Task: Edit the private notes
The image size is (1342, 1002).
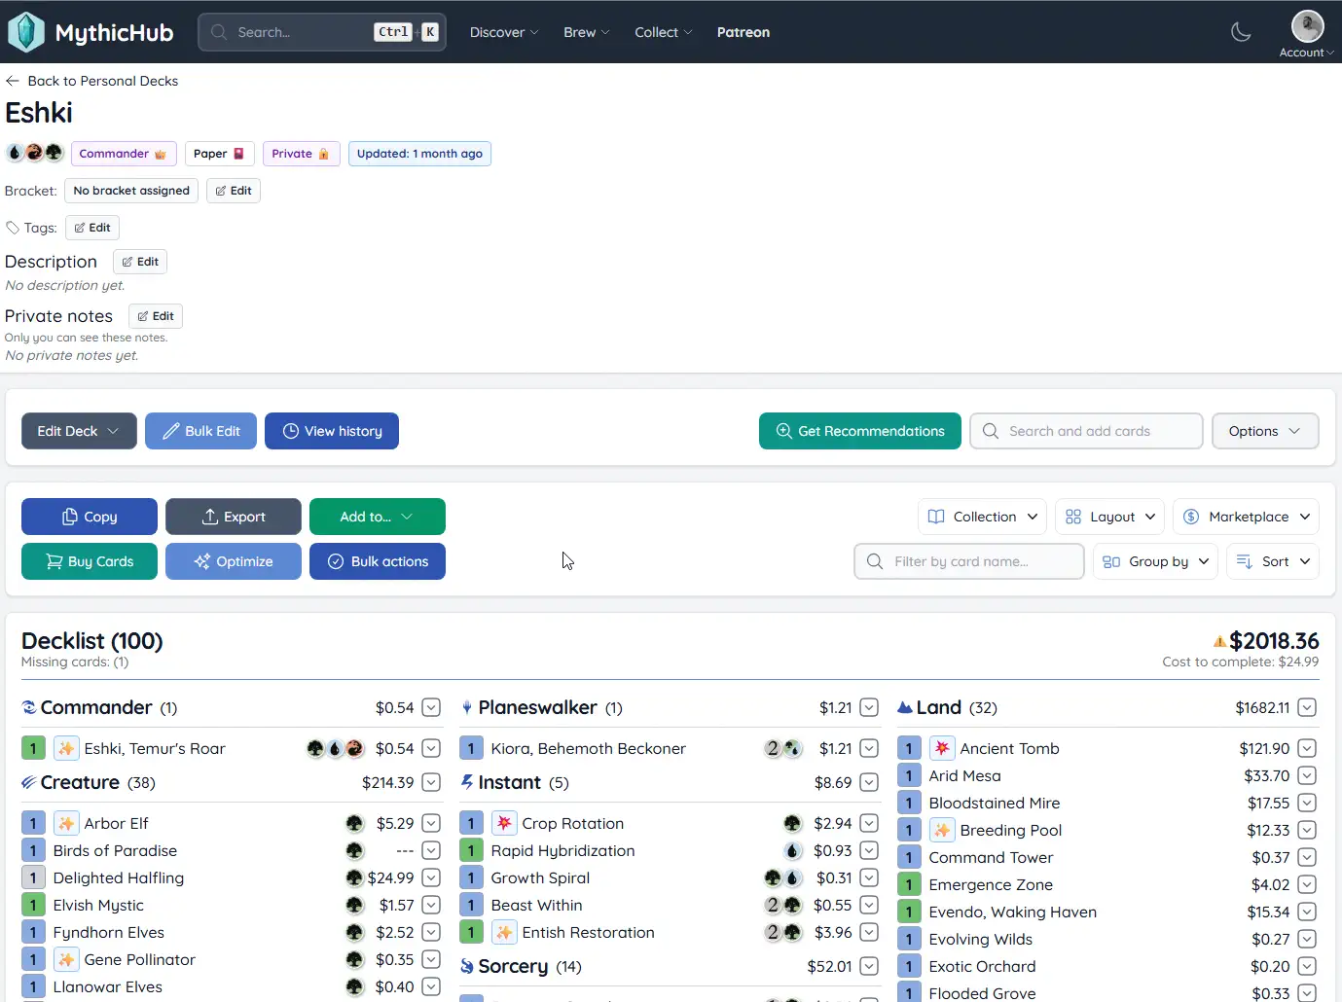Action: click(x=156, y=316)
